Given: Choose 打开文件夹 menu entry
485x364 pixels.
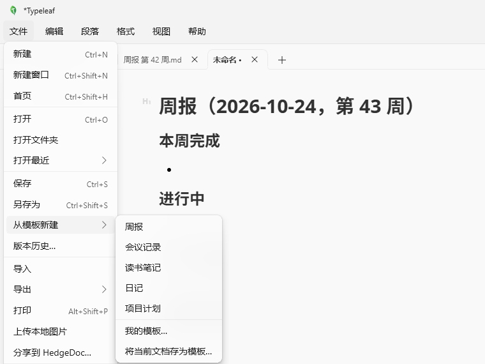Looking at the screenshot, I should coord(61,140).
